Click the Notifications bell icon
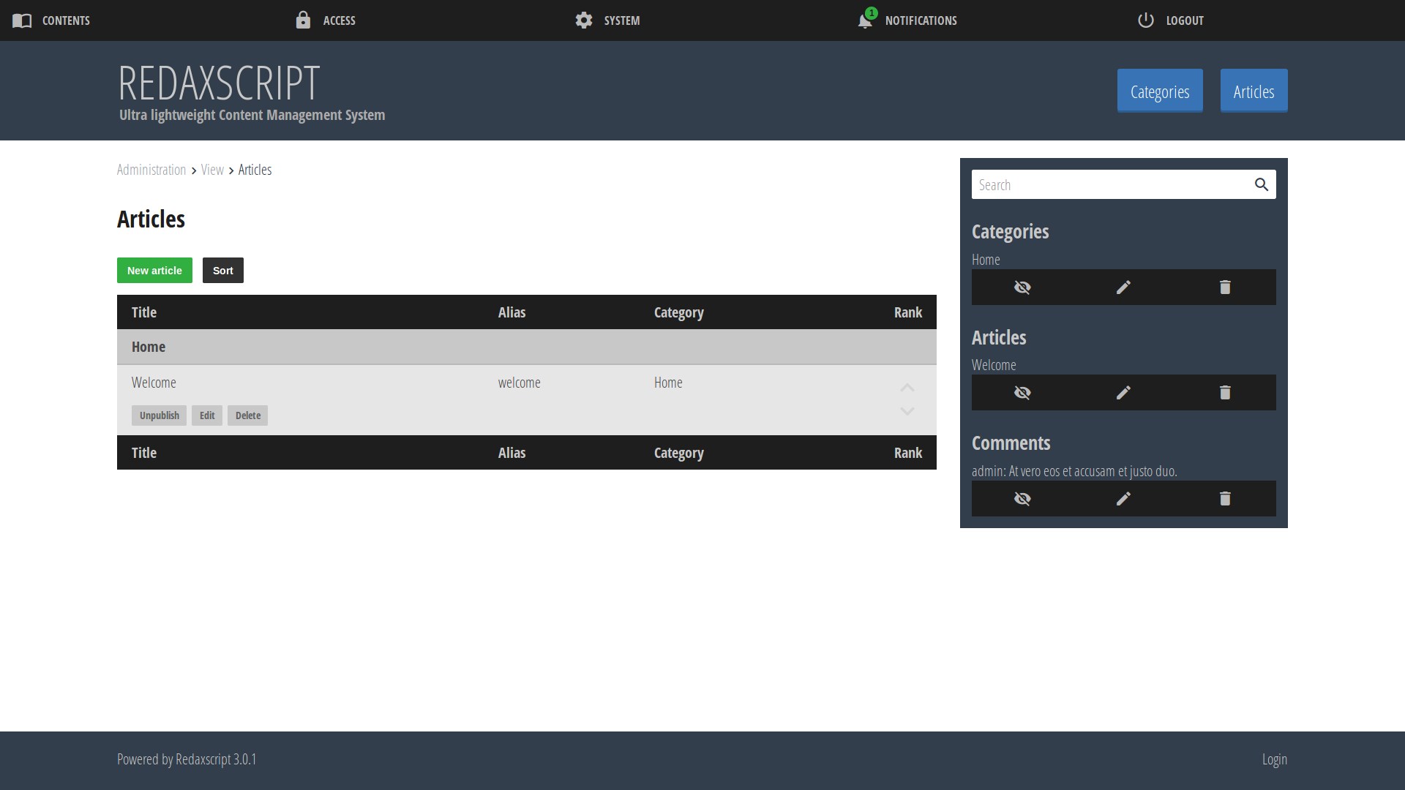 [865, 20]
